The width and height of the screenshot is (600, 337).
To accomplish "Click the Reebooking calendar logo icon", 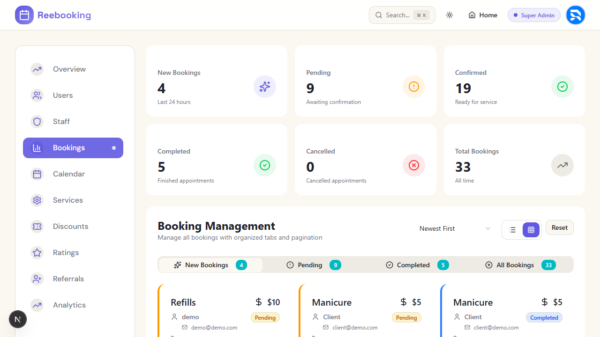I will pyautogui.click(x=24, y=15).
